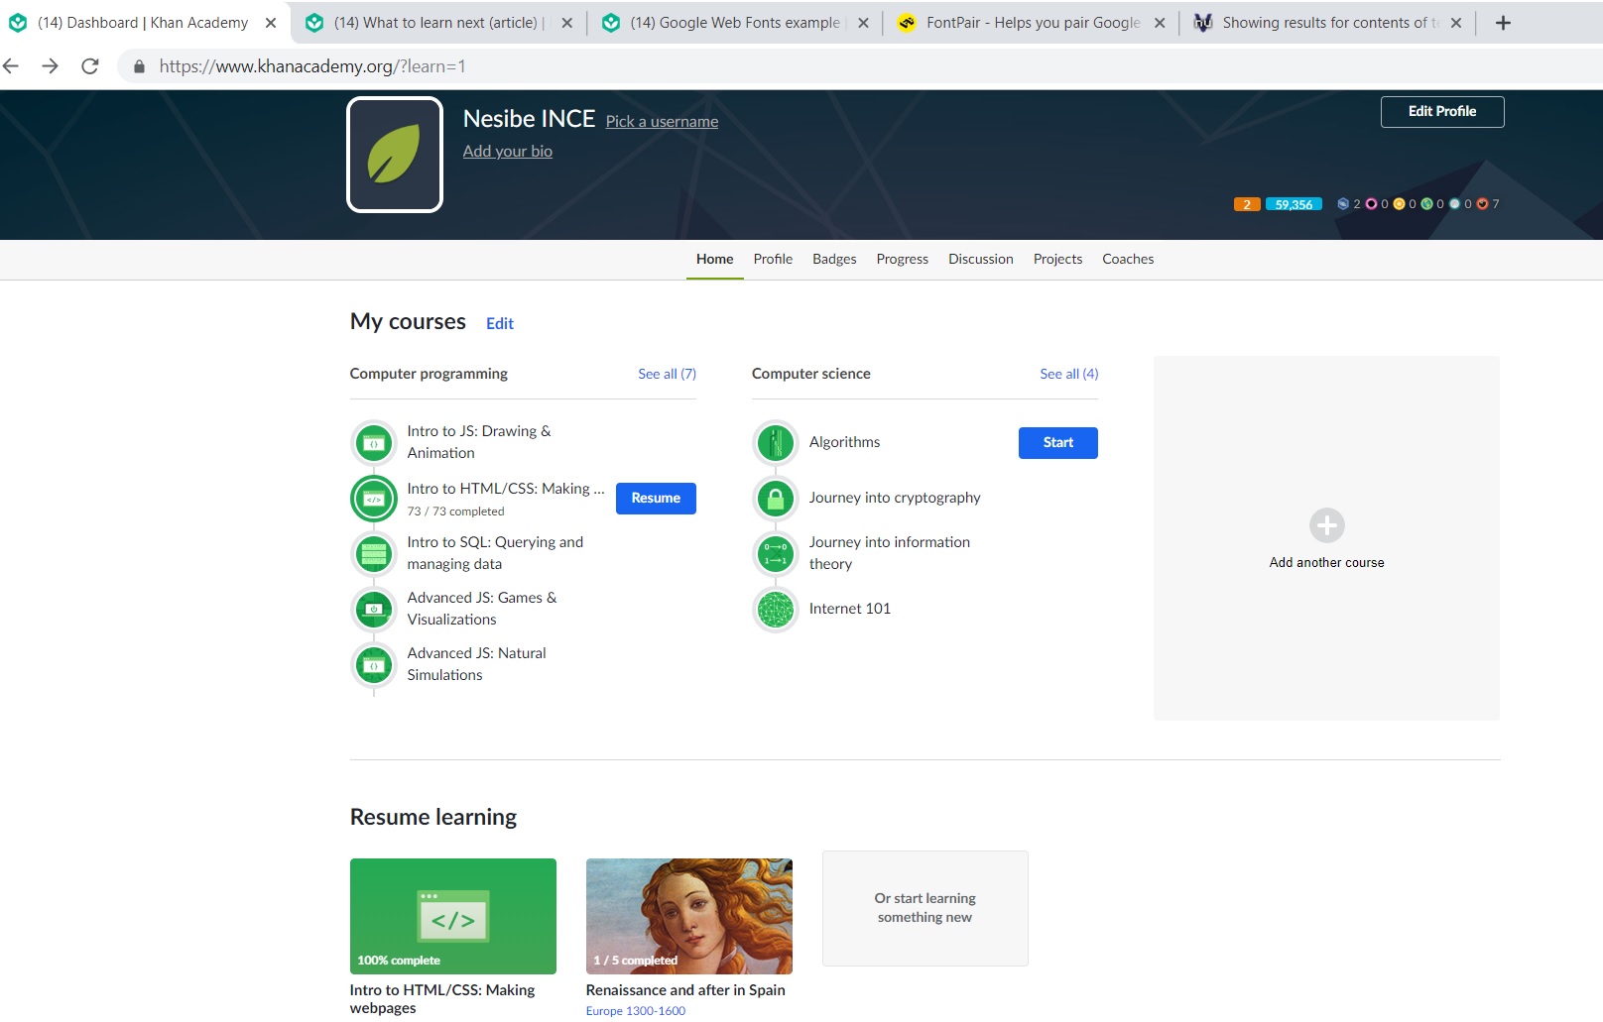
Task: Click the Add another course label
Action: [1326, 562]
